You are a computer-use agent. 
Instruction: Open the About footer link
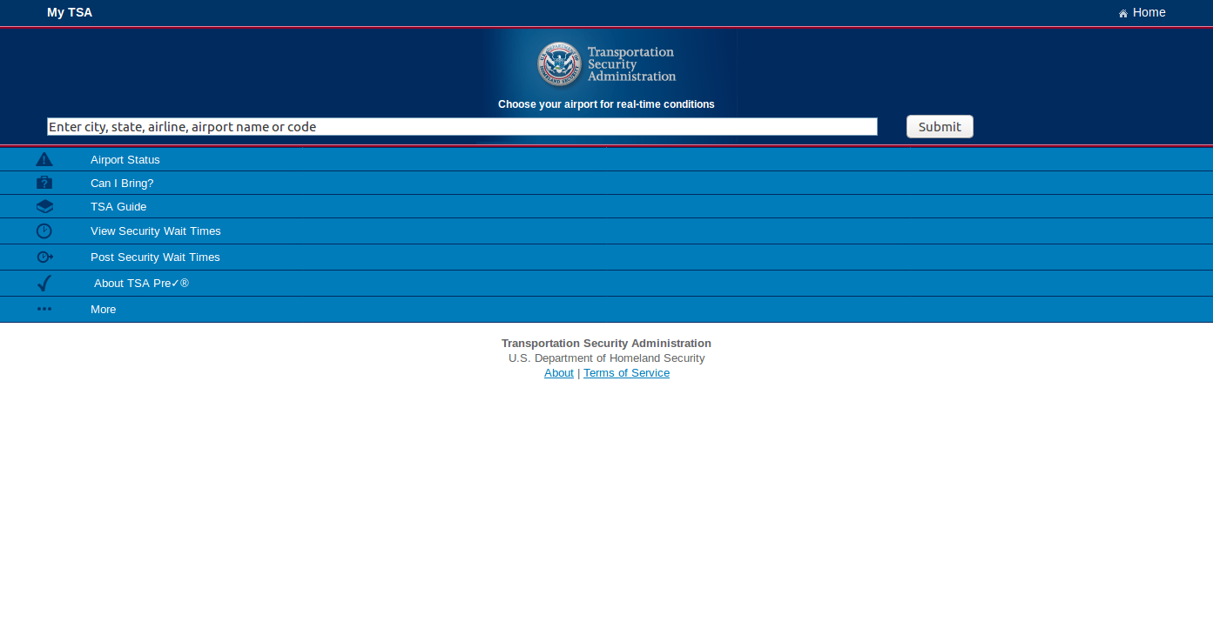559,372
